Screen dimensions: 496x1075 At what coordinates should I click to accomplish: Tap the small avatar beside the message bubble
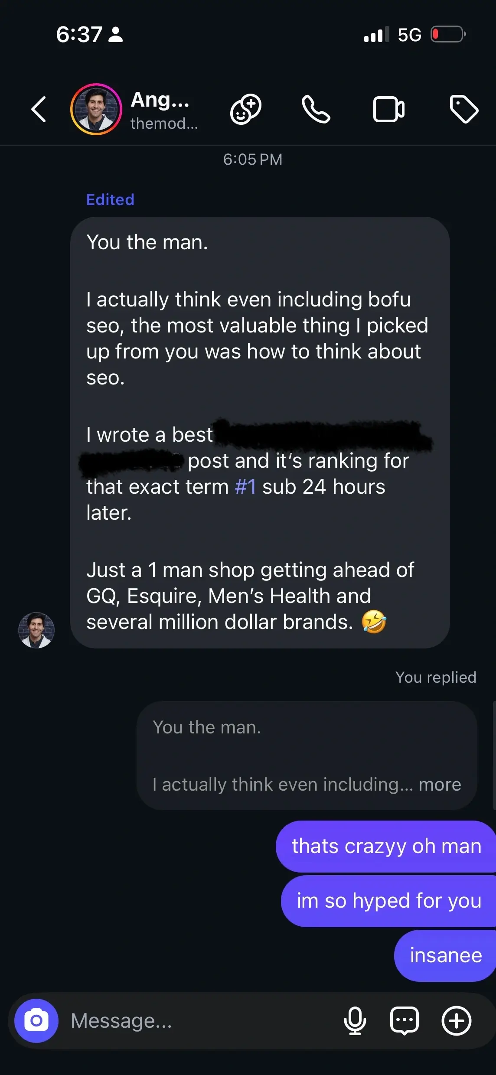(37, 630)
